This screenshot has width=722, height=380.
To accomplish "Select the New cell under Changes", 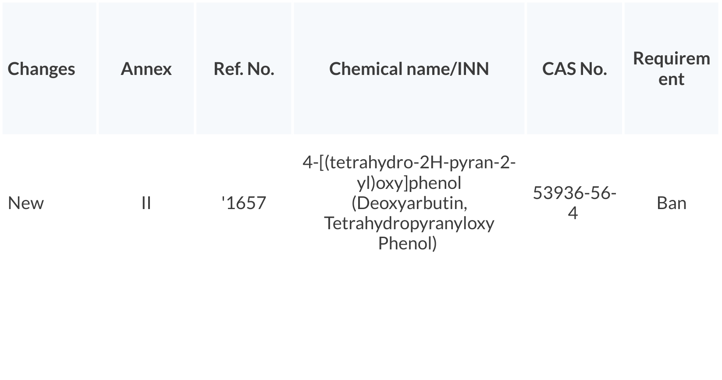I will pos(26,203).
